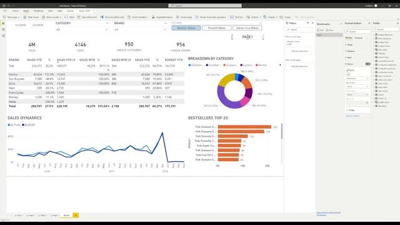Viewport: 400px width, 225px height.
Task: Click the PAGE1 button on canvas
Action: (x=247, y=37)
